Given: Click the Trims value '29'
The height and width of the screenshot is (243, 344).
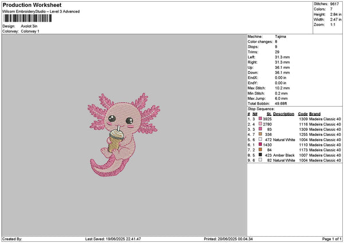Looking at the screenshot, I should point(277,52).
